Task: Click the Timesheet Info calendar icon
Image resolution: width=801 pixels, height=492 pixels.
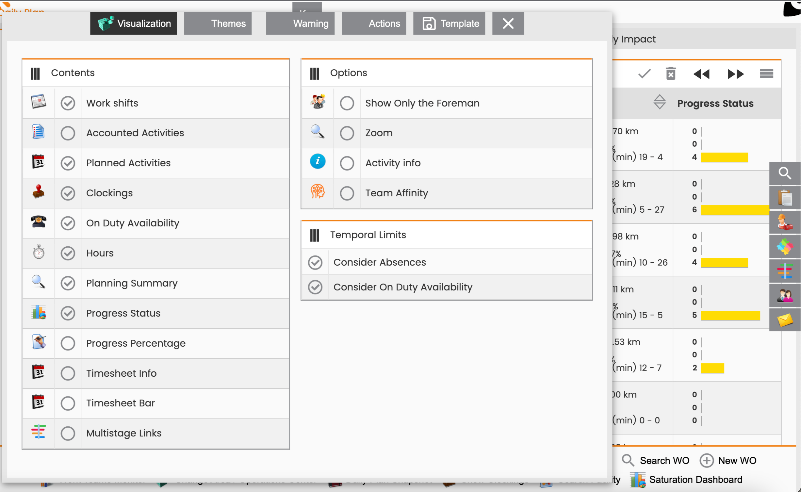Action: (x=39, y=372)
